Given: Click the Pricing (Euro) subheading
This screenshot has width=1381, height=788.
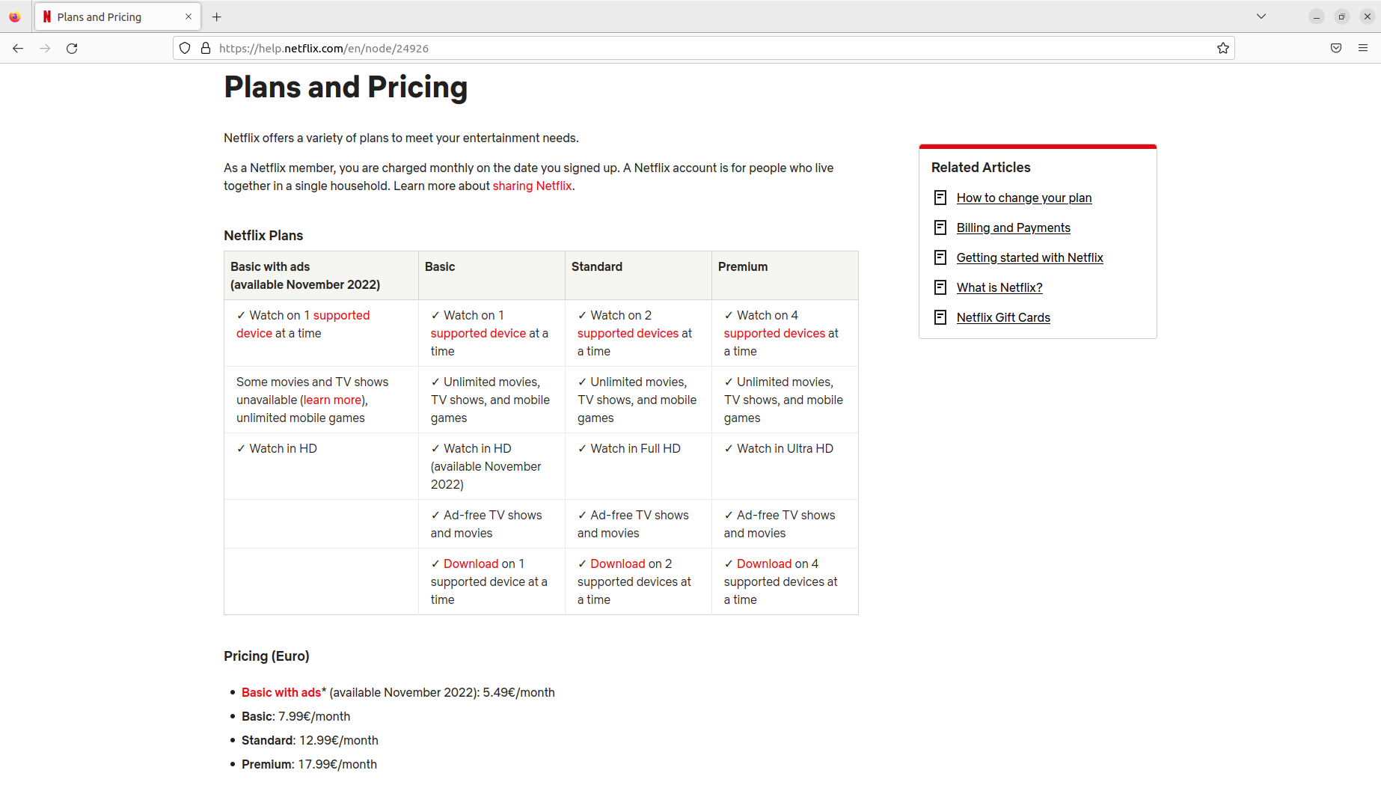Looking at the screenshot, I should pos(266,656).
